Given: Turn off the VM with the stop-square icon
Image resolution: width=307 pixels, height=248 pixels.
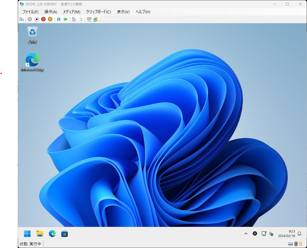Looking at the screenshot, I should (x=37, y=19).
